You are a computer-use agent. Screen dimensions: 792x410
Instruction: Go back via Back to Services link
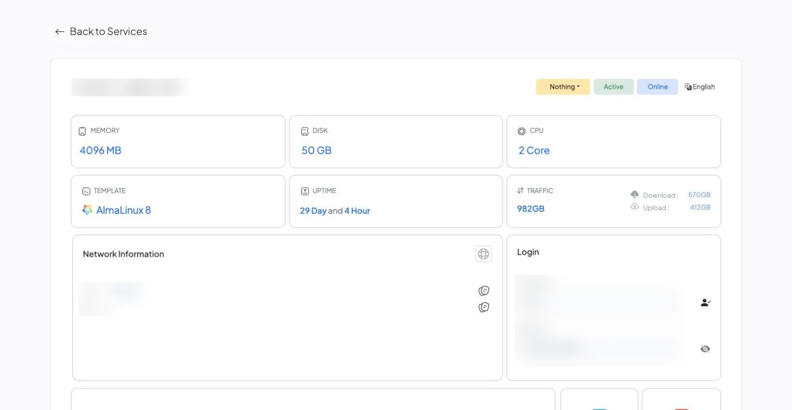pyautogui.click(x=101, y=31)
